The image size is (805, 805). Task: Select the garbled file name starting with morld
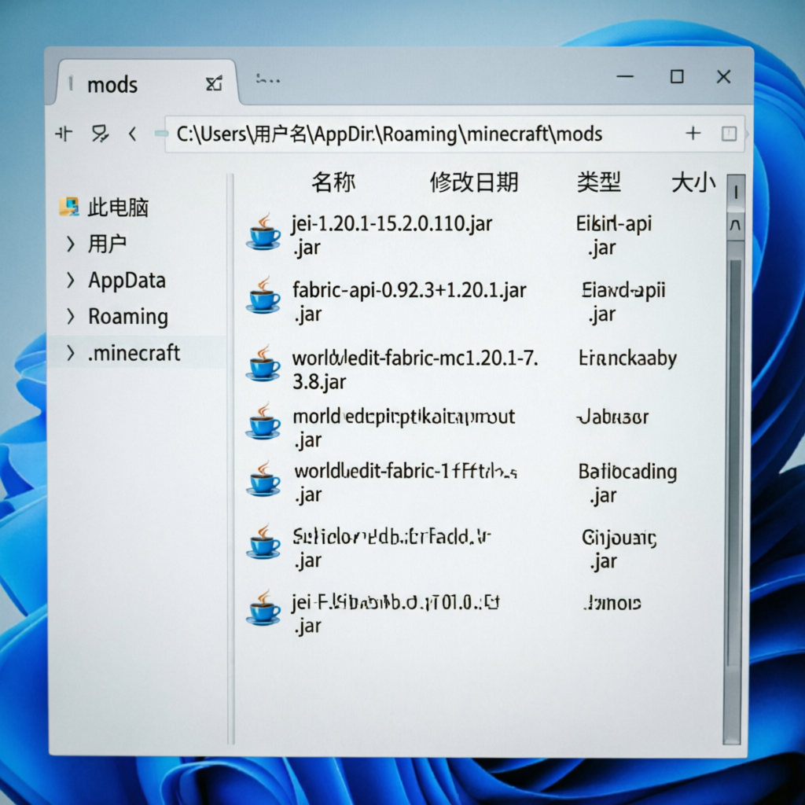(x=403, y=428)
